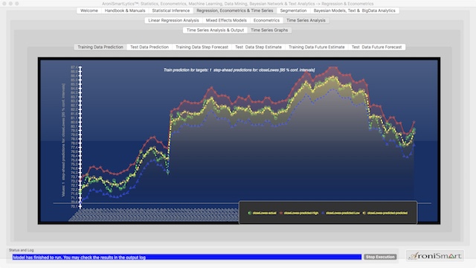Open the Statistical Inference tab
The image size is (476, 268).
170,10
